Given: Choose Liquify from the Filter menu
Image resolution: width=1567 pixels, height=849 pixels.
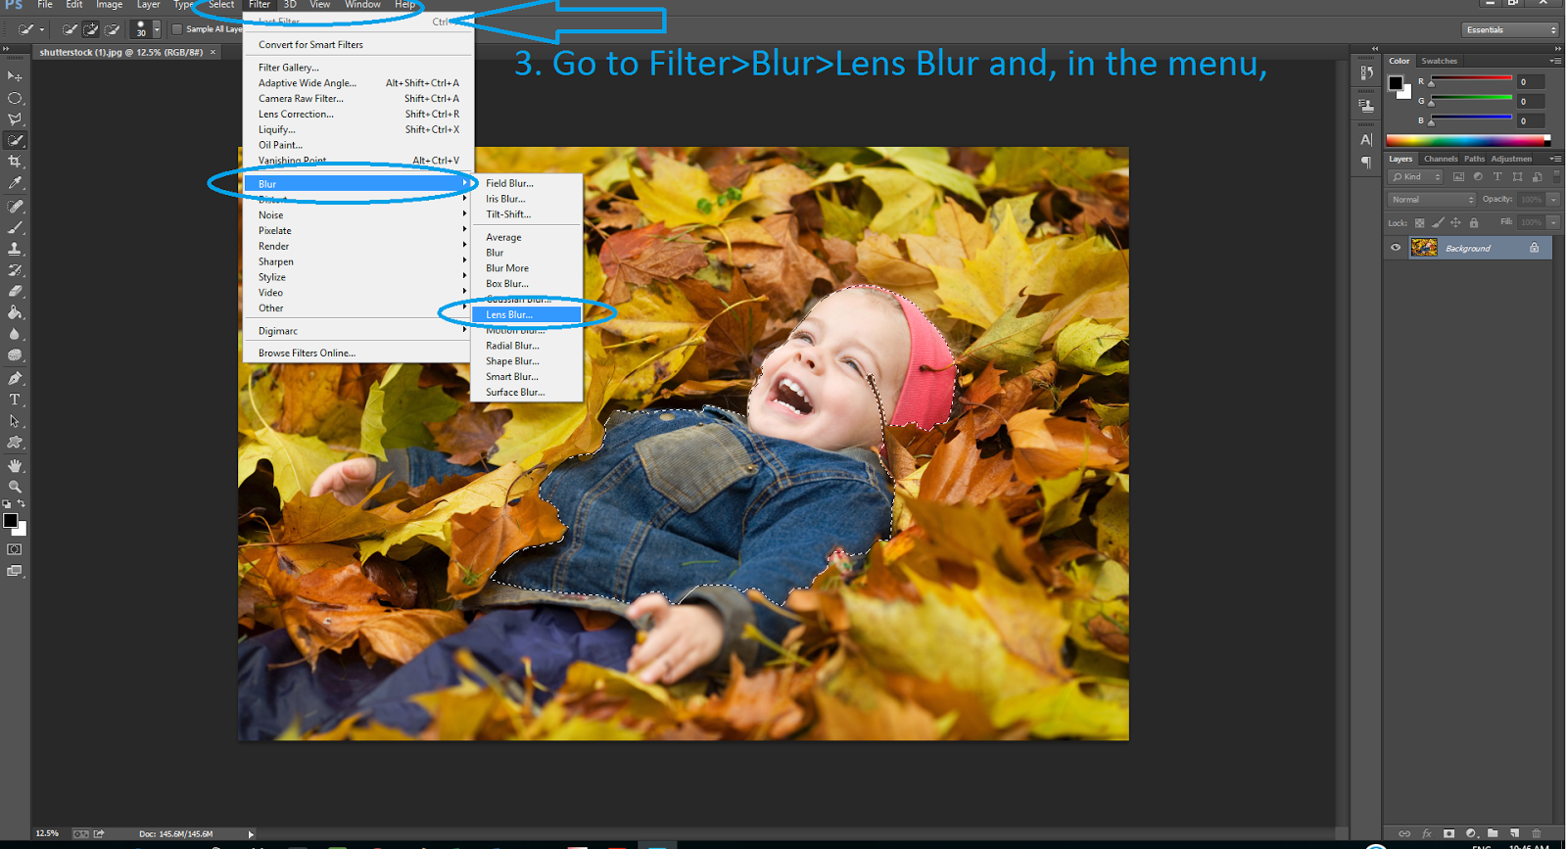Looking at the screenshot, I should pos(358,129).
